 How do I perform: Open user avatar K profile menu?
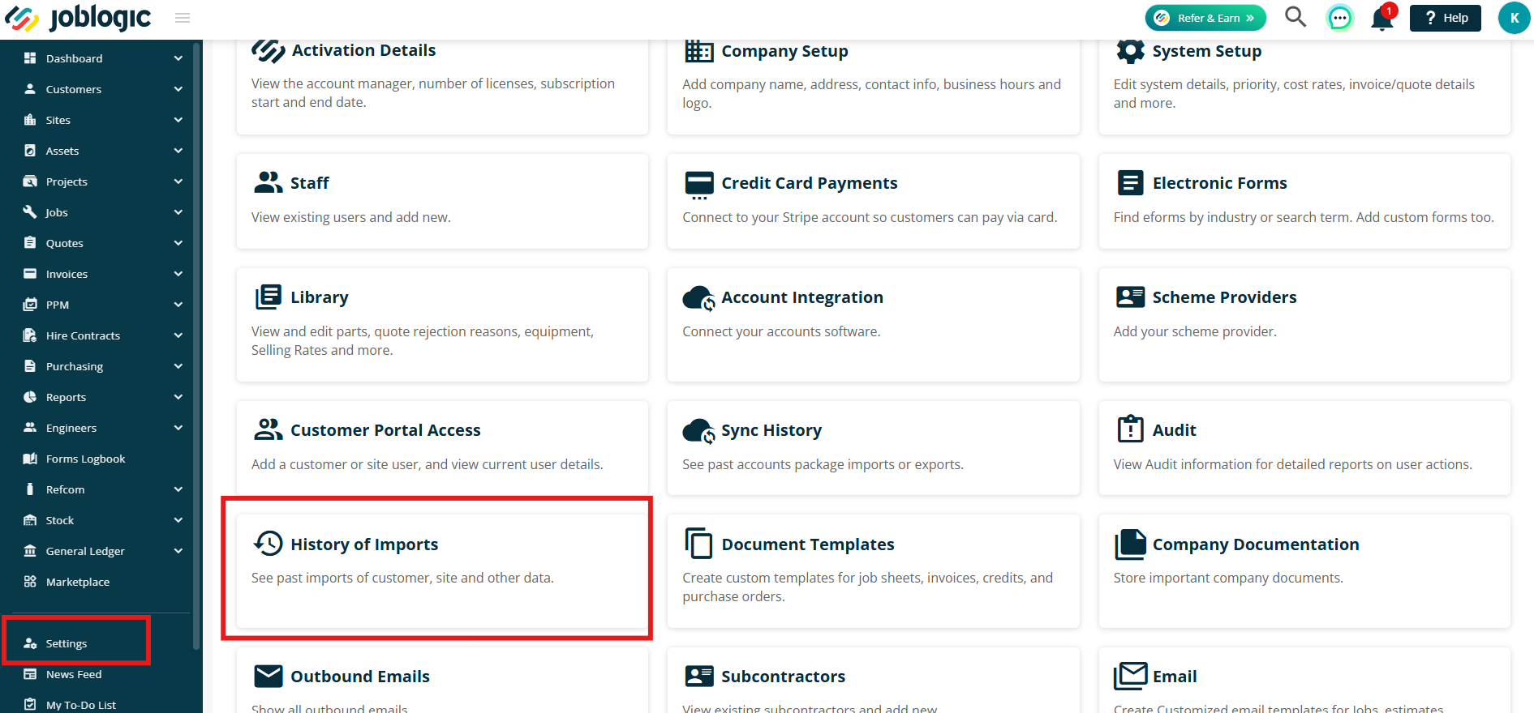(1514, 18)
